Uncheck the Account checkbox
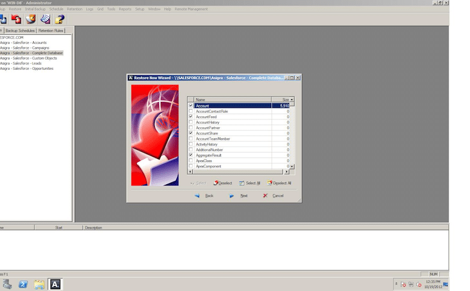 pos(190,105)
